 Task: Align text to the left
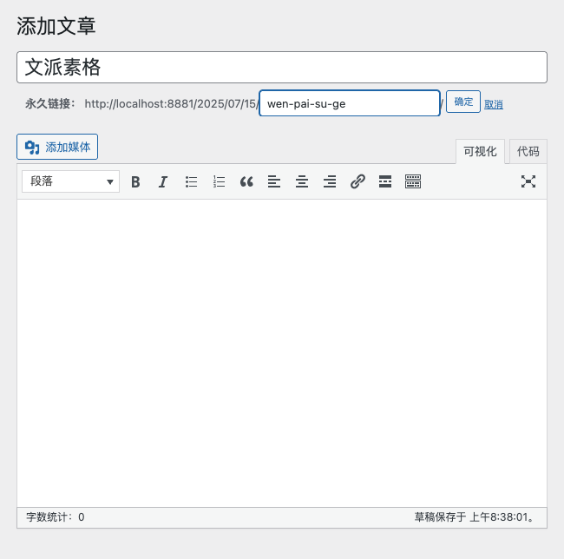[274, 181]
